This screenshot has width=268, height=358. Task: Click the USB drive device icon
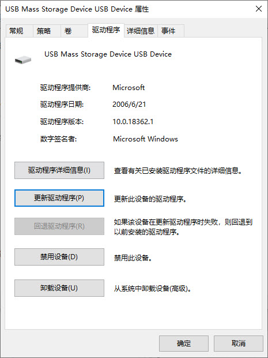tap(23, 60)
